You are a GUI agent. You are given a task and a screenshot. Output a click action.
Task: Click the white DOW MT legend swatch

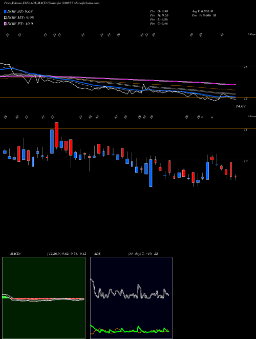point(5,18)
